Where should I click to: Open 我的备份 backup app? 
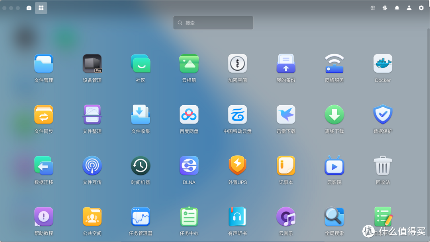286,64
